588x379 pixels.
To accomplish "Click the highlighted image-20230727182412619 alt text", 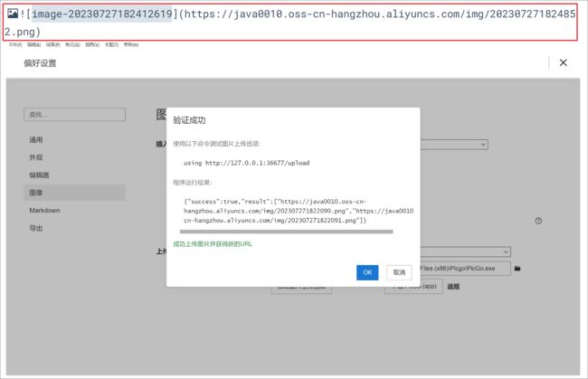I will (x=101, y=14).
